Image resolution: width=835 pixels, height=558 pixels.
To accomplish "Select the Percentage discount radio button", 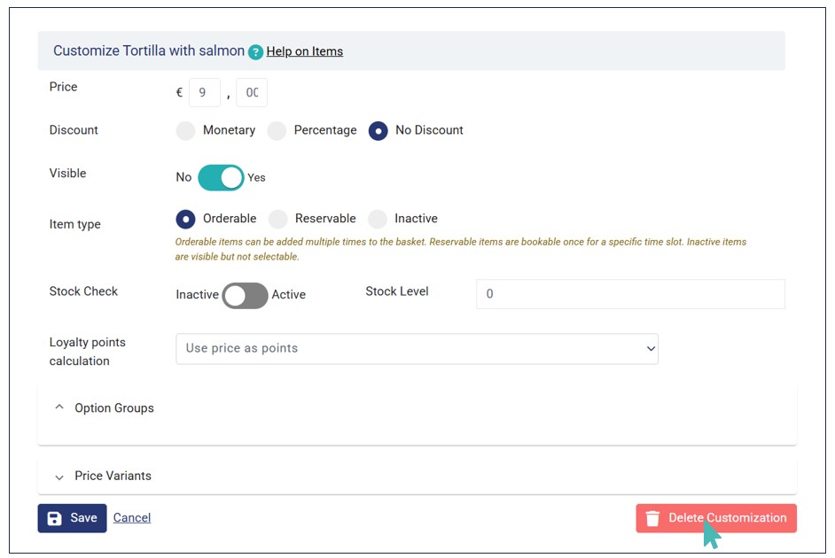I will (x=277, y=131).
